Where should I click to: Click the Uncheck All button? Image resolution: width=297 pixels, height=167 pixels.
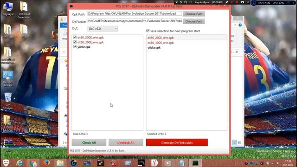click(126, 142)
